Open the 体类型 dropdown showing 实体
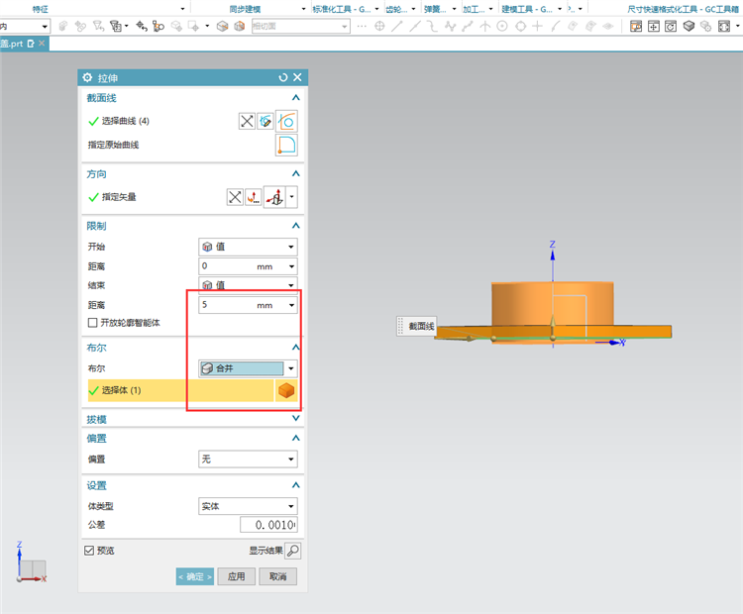Viewport: 743px width, 614px height. point(248,506)
